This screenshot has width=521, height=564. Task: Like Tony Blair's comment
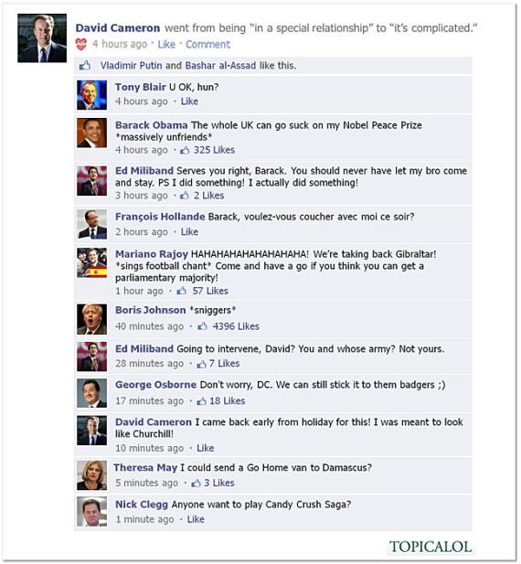point(189,101)
